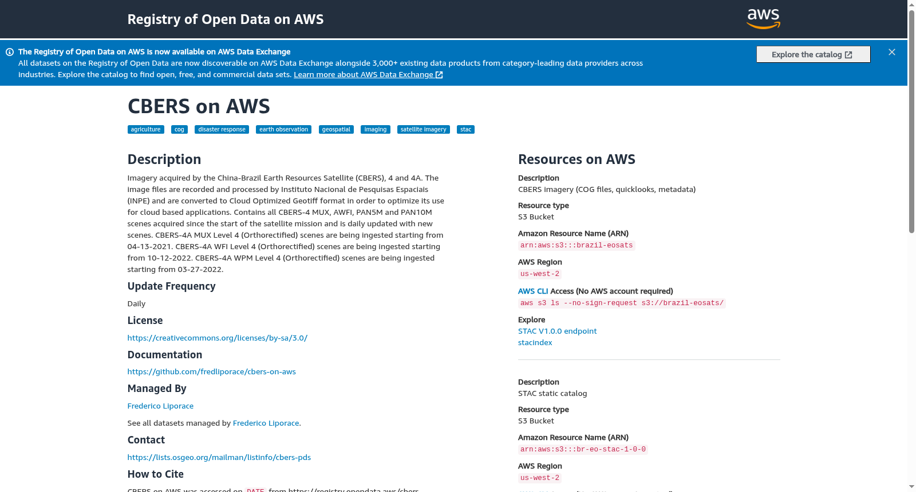Image resolution: width=916 pixels, height=492 pixels.
Task: Open the stacindex link
Action: [x=535, y=342]
